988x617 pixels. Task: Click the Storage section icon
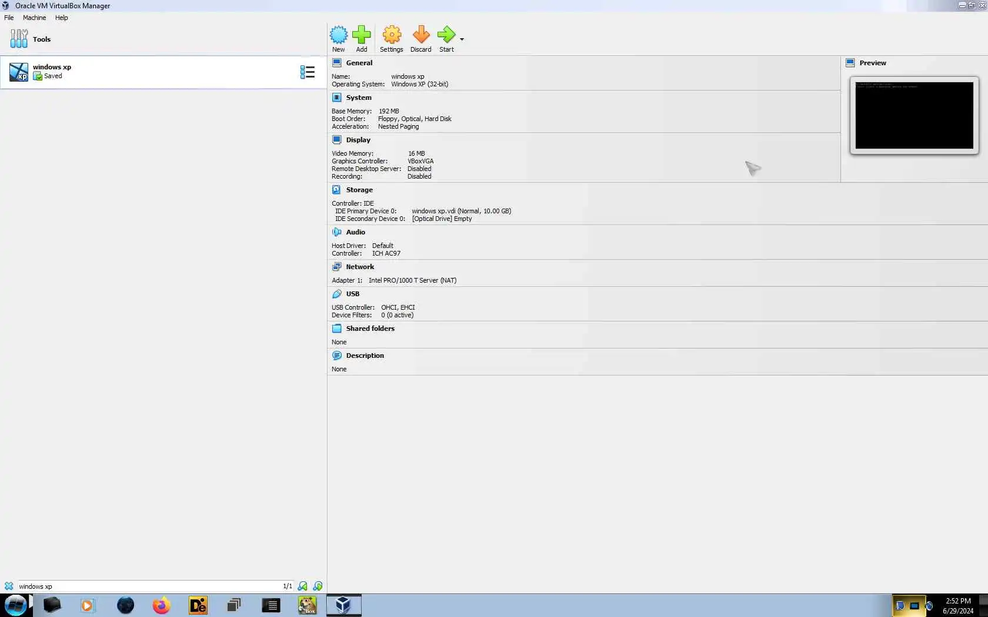point(337,190)
